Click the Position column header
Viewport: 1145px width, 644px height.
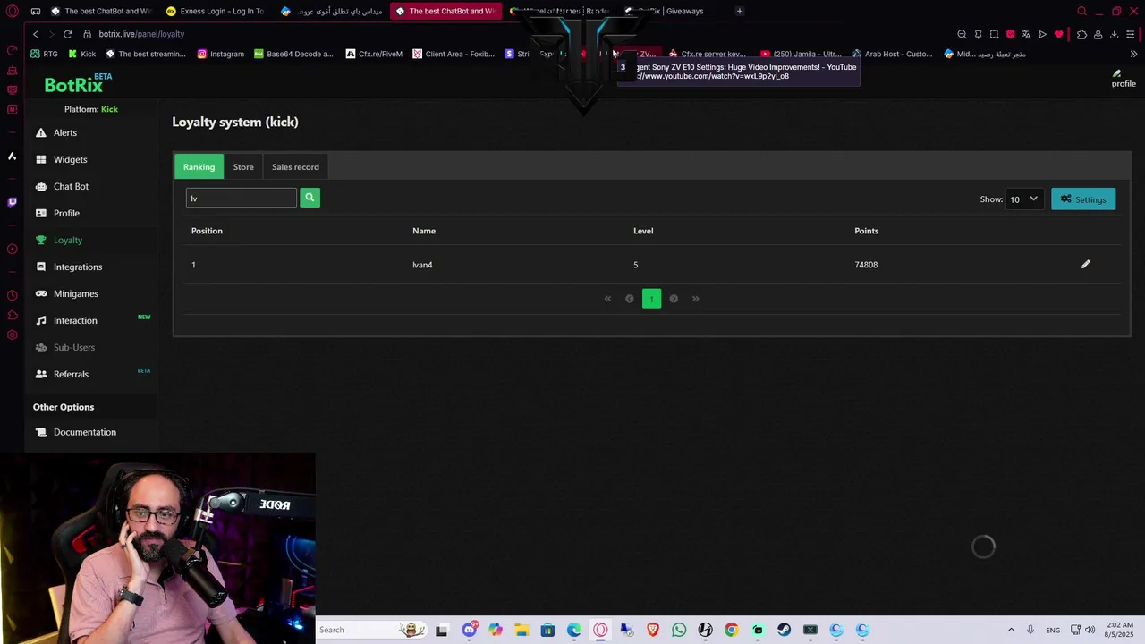(x=207, y=231)
